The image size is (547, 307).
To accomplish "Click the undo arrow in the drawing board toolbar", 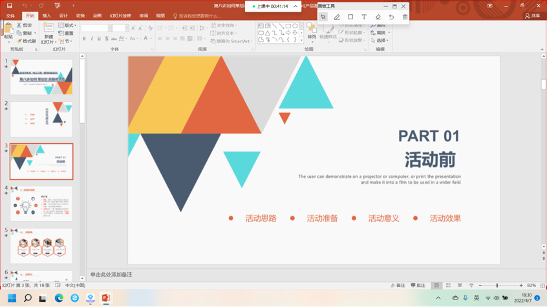I will click(x=391, y=17).
